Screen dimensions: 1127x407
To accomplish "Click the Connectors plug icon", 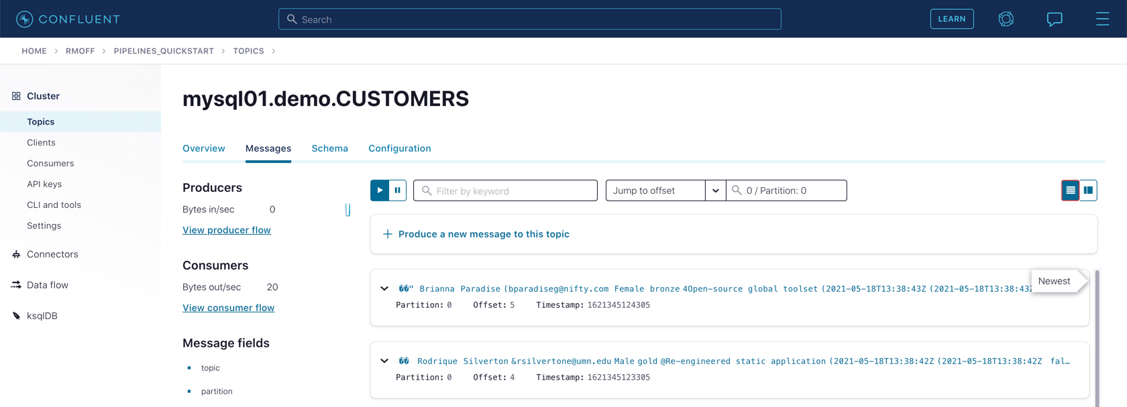I will [x=16, y=254].
